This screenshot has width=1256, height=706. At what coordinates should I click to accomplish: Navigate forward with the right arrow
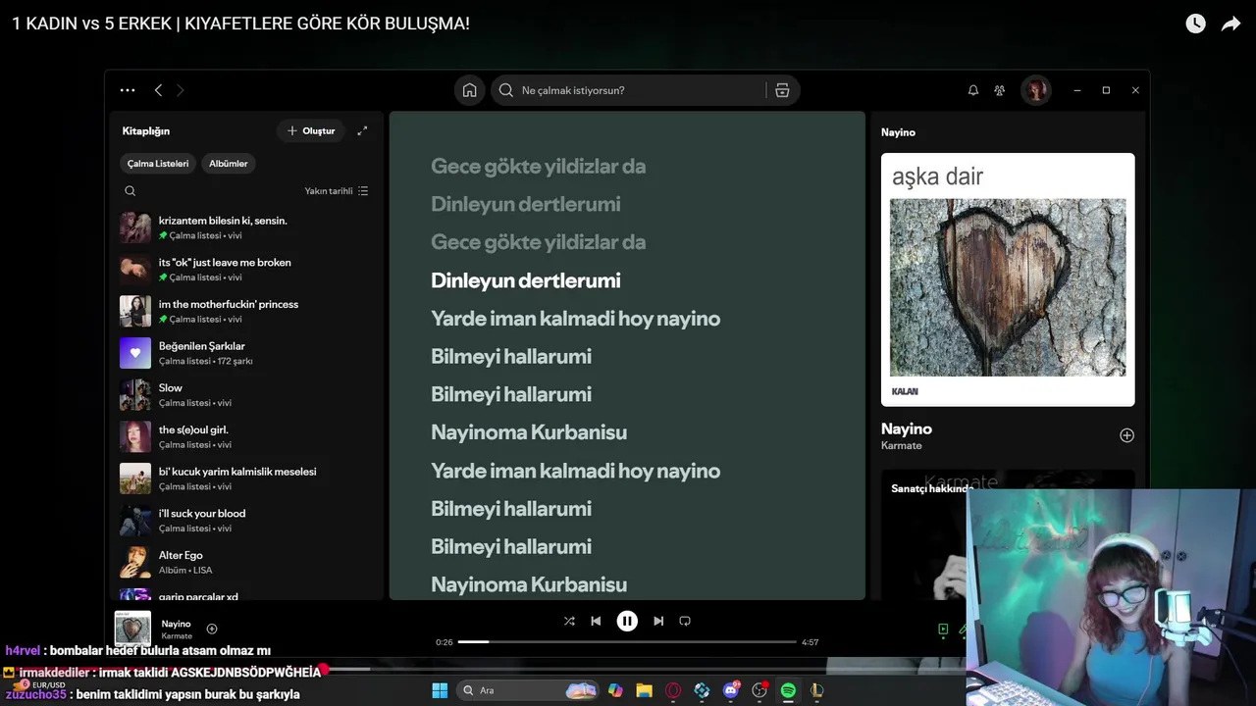[181, 90]
